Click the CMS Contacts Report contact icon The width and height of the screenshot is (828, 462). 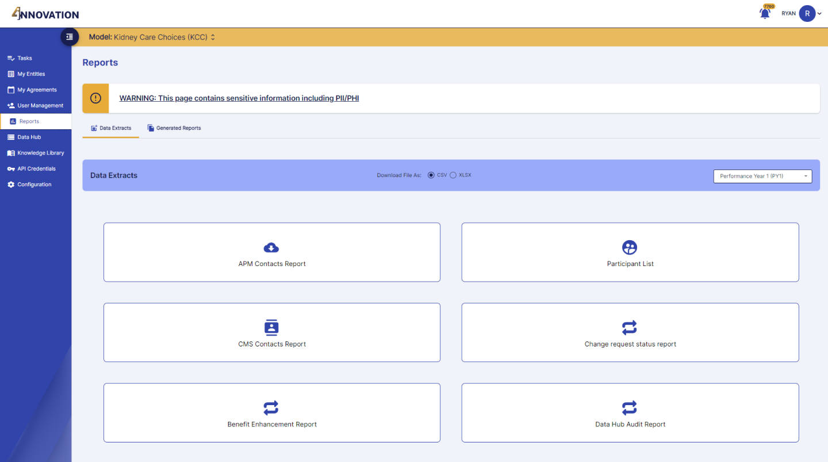tap(271, 328)
